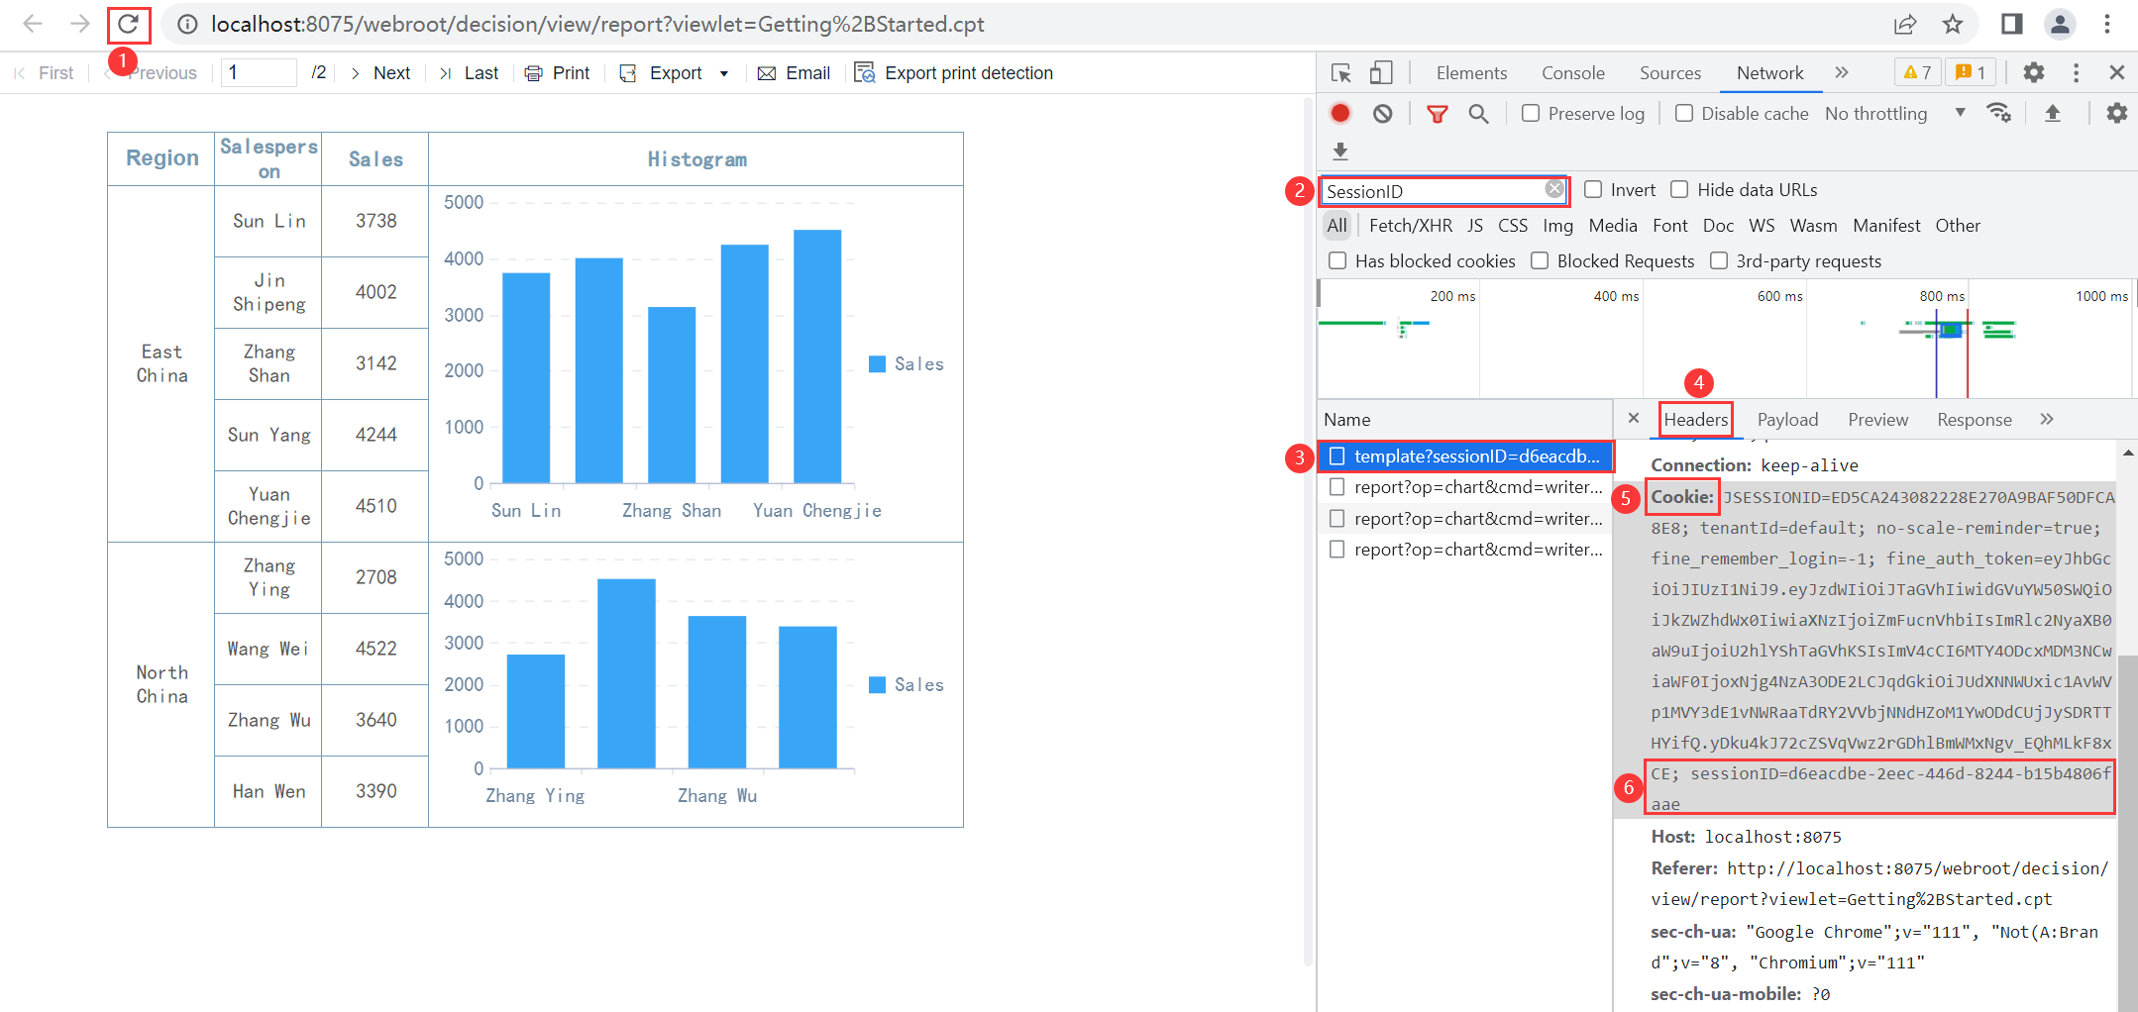Enable the Preserve log checkbox
The image size is (2138, 1012).
pyautogui.click(x=1530, y=113)
